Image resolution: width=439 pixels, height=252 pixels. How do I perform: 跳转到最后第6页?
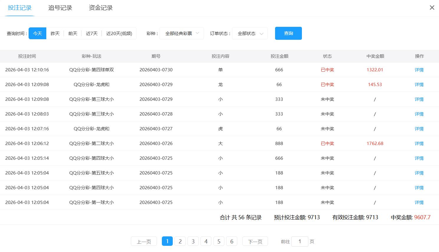(232, 241)
